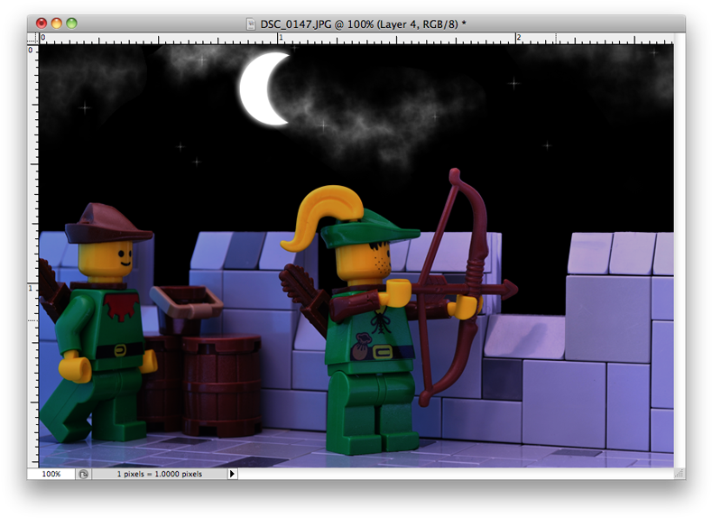This screenshot has height=518, width=712.
Task: Click the window resize grip at bottom-right
Action: [x=680, y=474]
